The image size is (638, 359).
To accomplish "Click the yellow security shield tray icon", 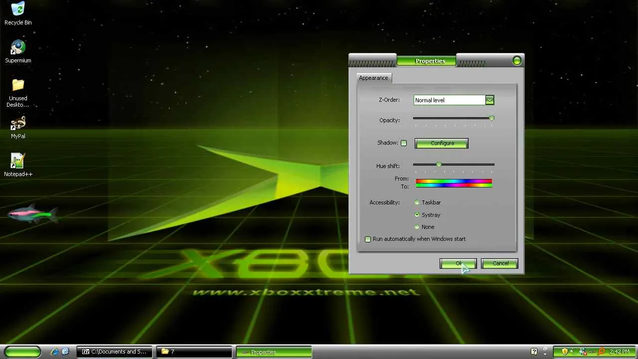I will 565,352.
